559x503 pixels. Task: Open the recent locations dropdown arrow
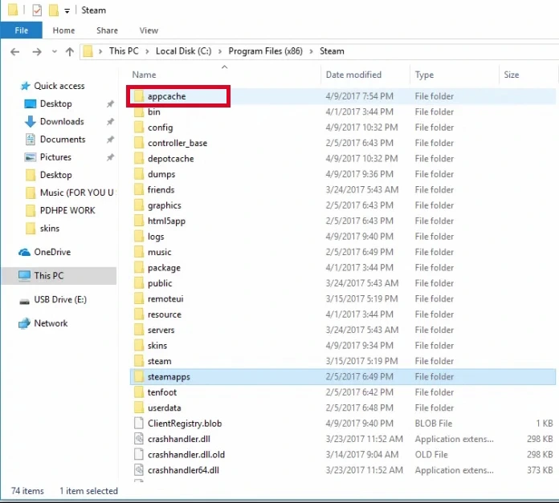tap(54, 52)
